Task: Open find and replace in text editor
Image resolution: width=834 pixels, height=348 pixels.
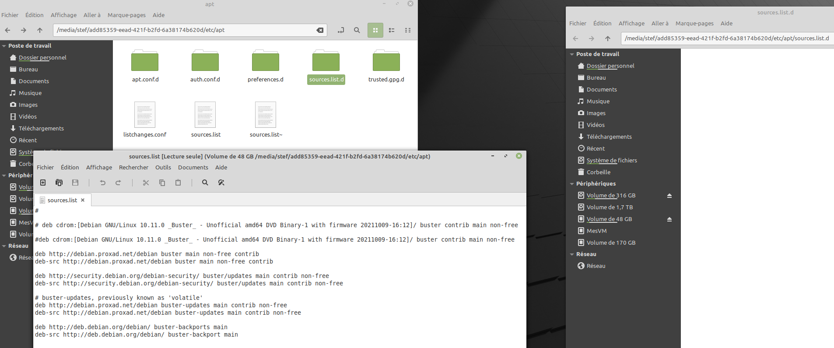Action: [221, 183]
